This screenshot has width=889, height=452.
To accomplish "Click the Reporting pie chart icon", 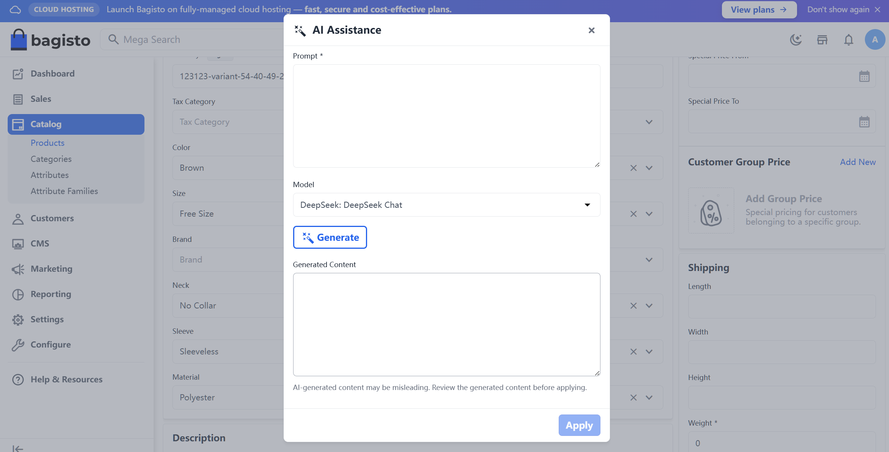I will click(18, 294).
